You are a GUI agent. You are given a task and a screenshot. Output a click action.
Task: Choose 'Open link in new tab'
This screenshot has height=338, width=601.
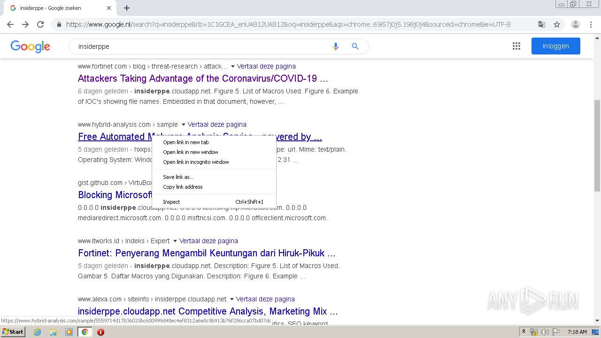214,142
